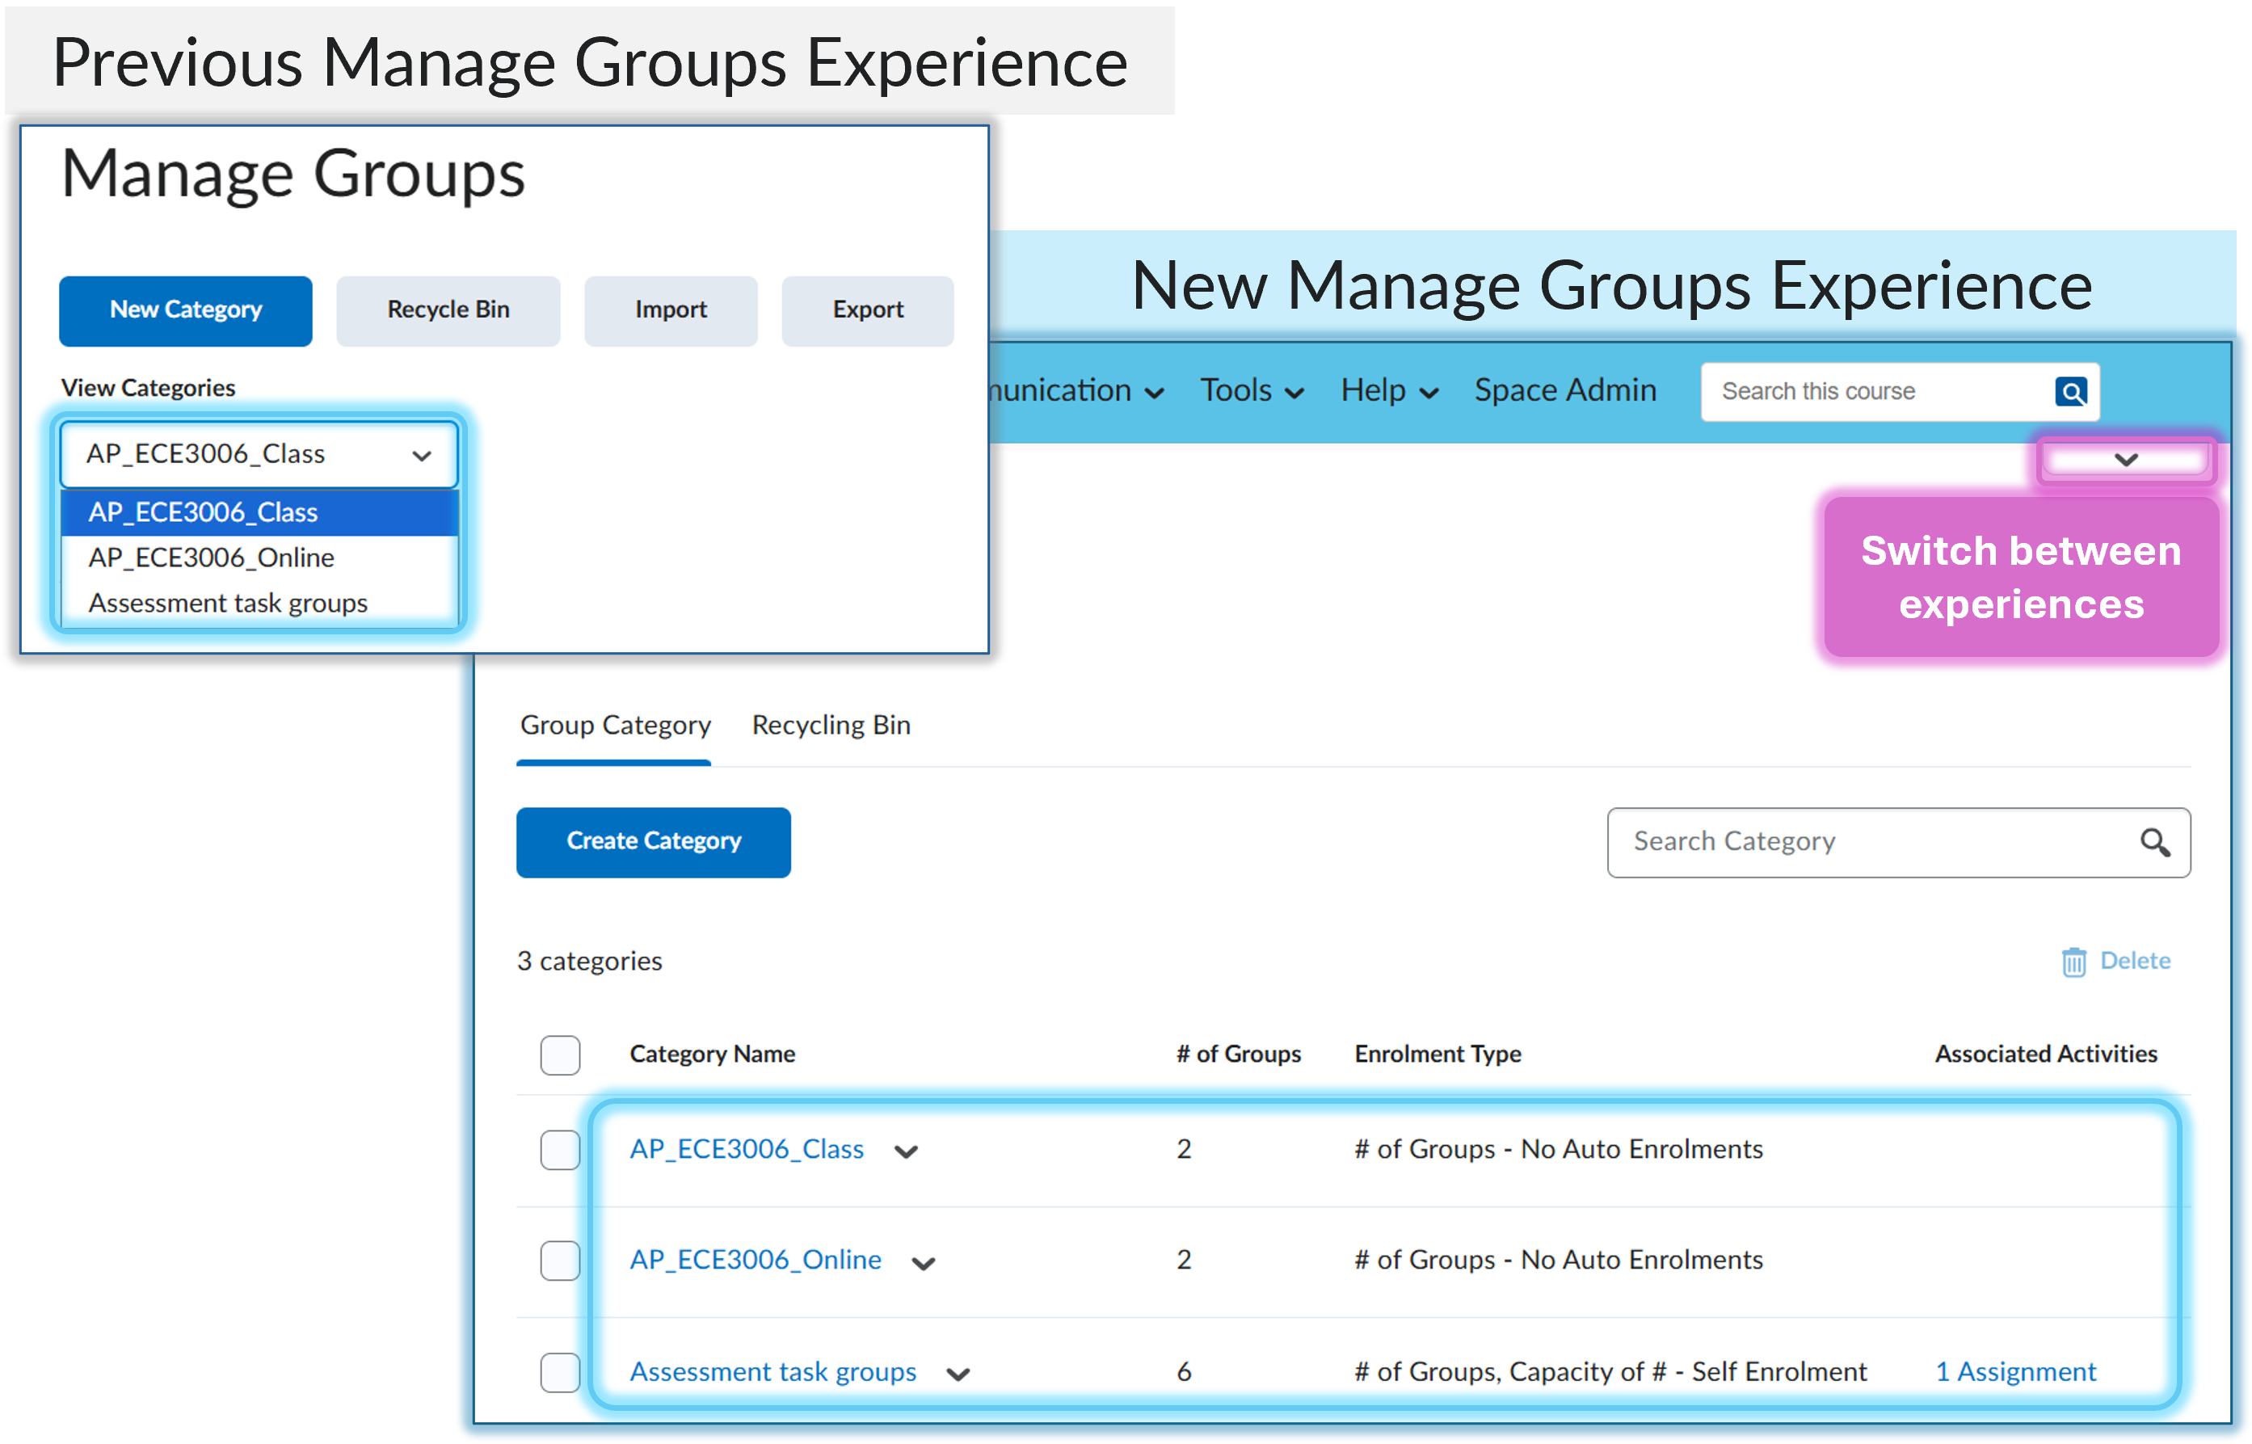Open the AP_ECE3006_Online category link
This screenshot has height=1444, width=2252.
pyautogui.click(x=756, y=1259)
